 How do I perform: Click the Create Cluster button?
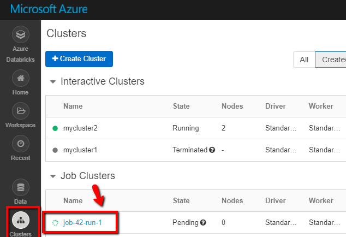click(79, 58)
